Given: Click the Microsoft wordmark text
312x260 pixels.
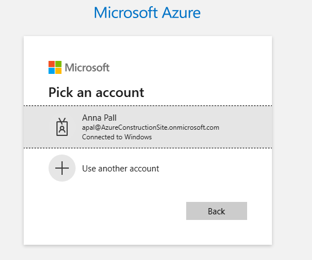Looking at the screenshot, I should 87,68.
